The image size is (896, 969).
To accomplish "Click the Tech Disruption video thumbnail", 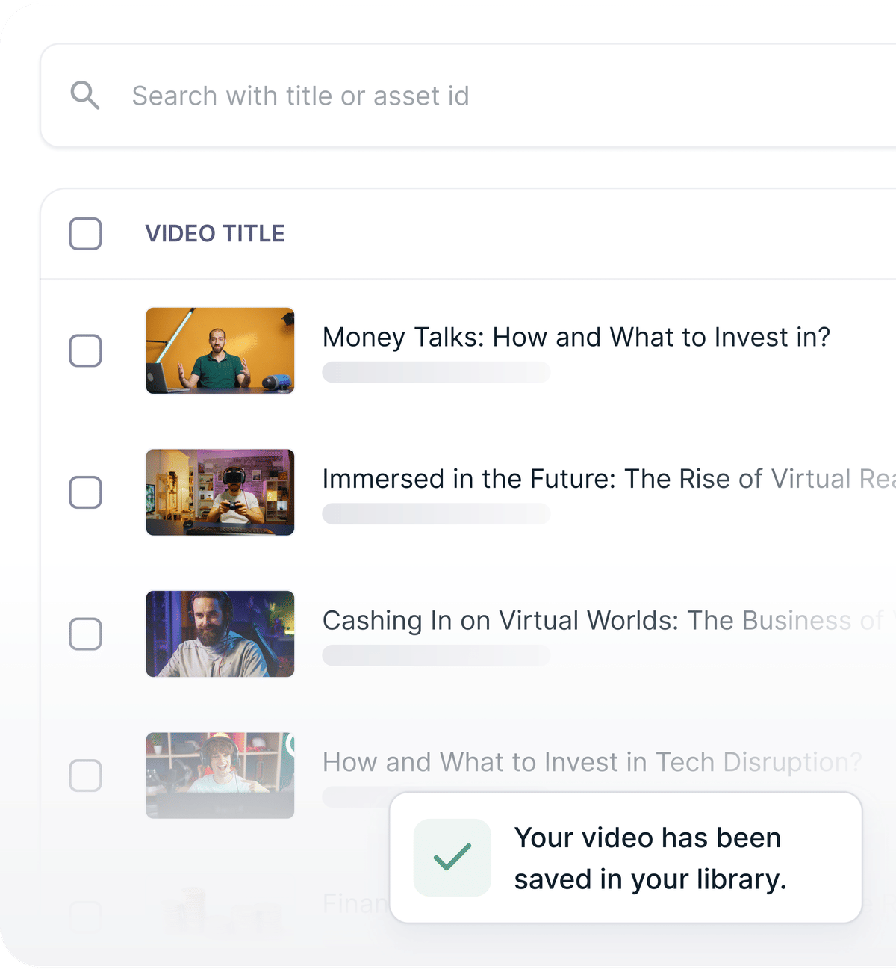I will tap(220, 775).
